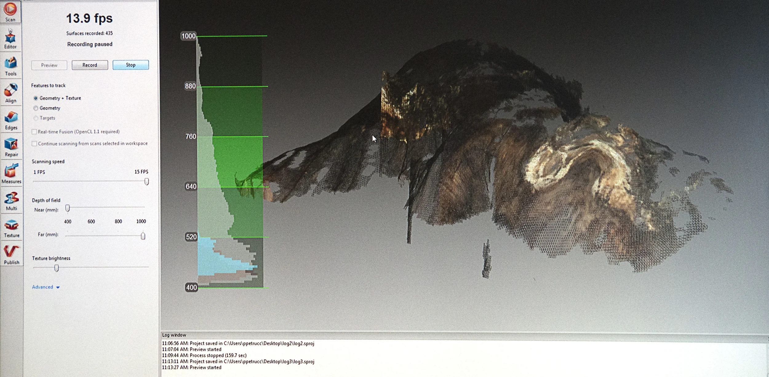The height and width of the screenshot is (377, 769).
Task: Click the '1 FPS' scanning speed label
Action: pos(39,172)
